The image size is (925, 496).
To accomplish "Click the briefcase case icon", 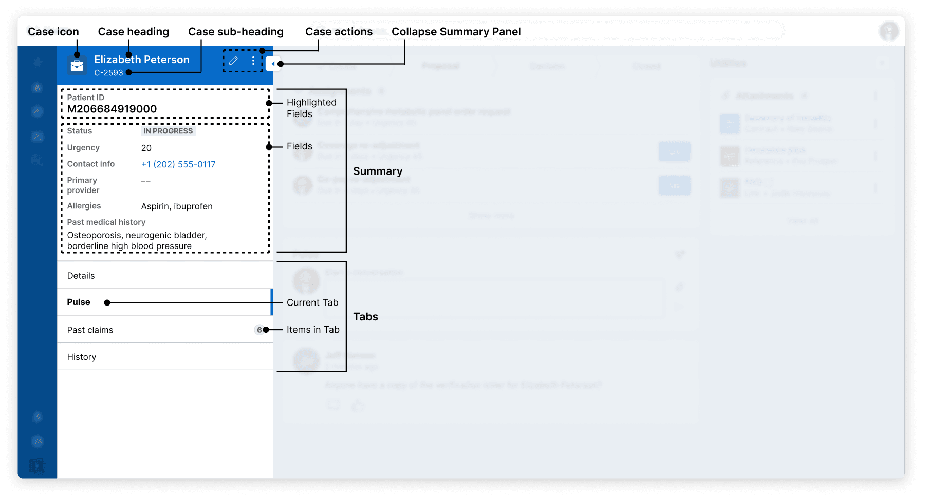I will click(77, 65).
